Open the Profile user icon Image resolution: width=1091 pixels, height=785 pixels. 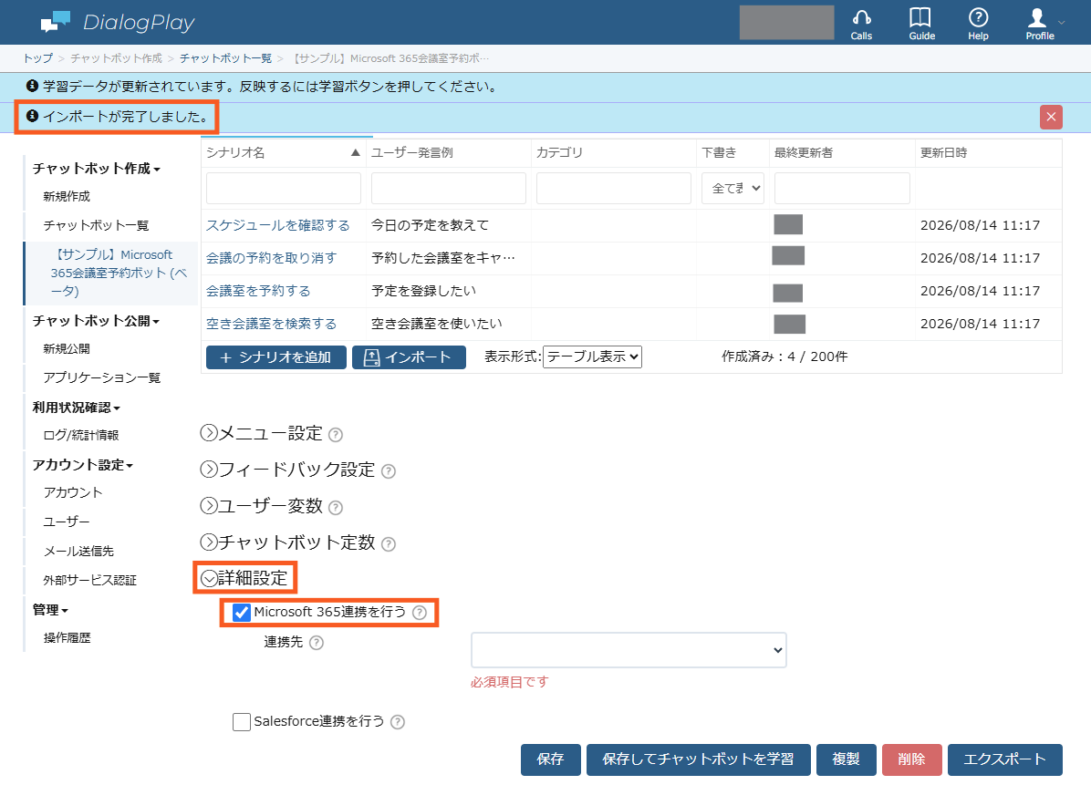tap(1040, 24)
